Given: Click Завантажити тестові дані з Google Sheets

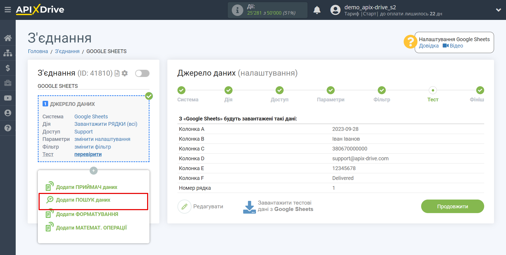Looking at the screenshot, I should pyautogui.click(x=285, y=206).
